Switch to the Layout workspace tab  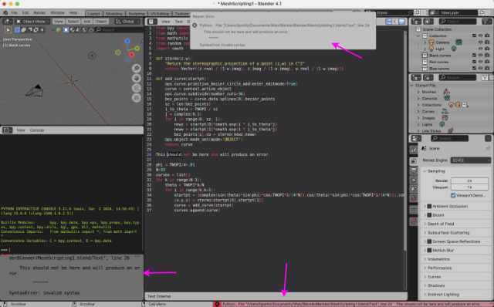pos(93,14)
